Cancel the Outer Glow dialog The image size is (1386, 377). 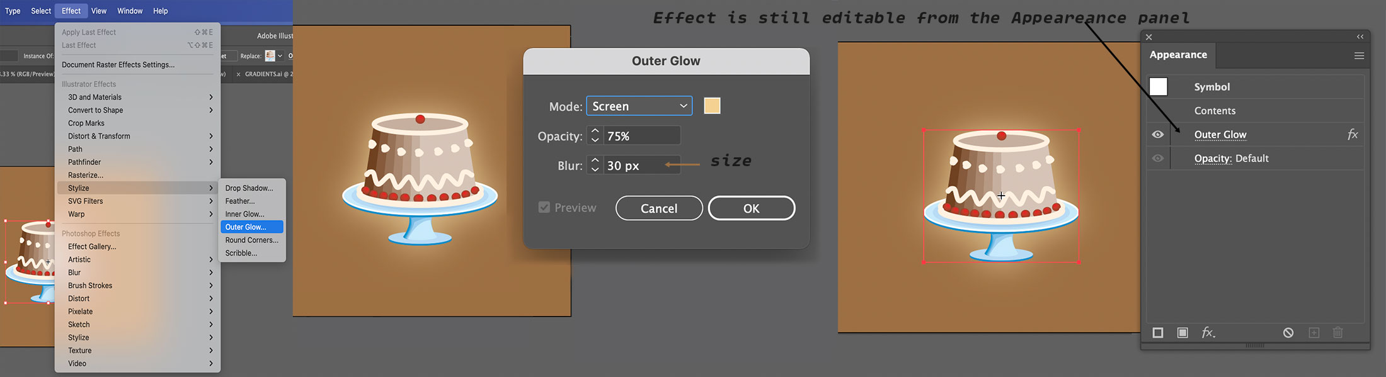(x=659, y=208)
